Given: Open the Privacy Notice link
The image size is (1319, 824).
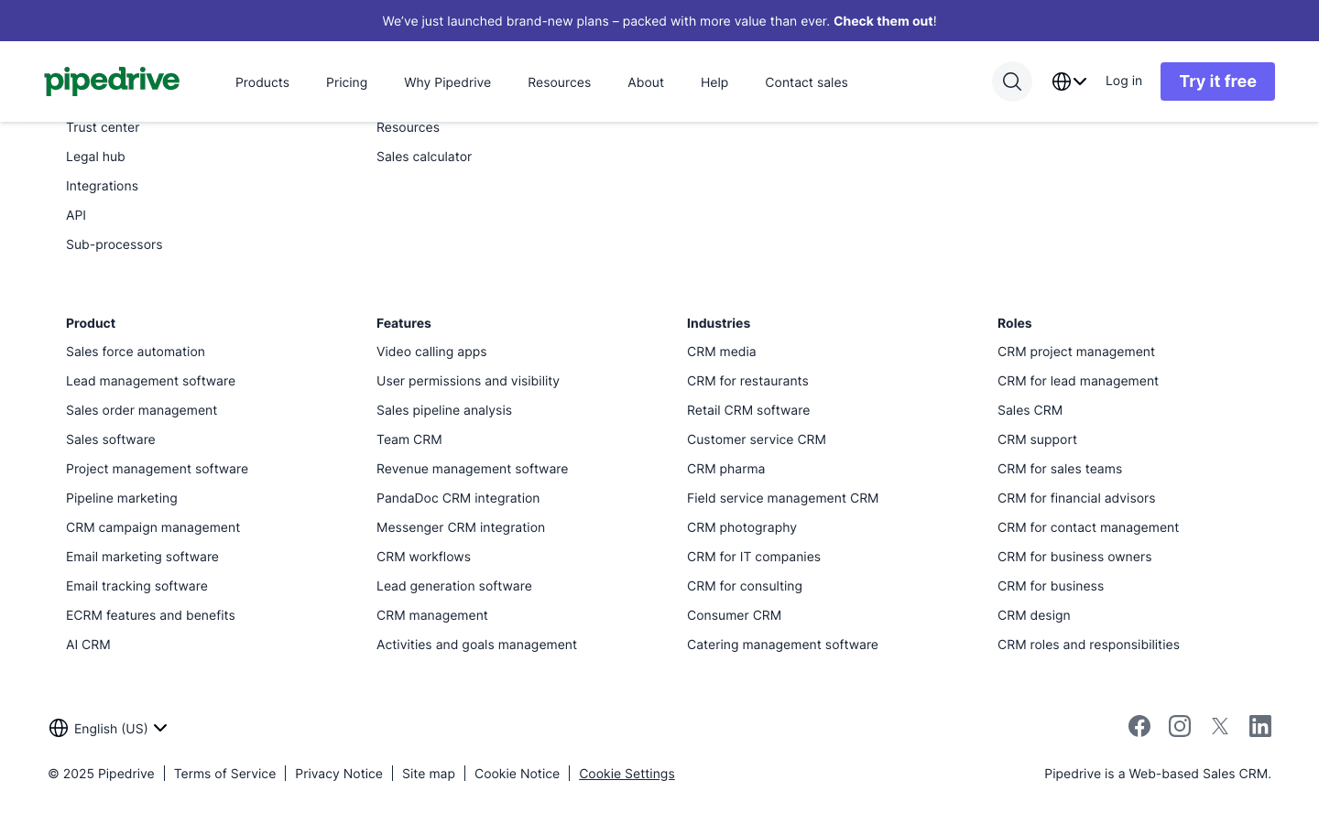Looking at the screenshot, I should click(x=339, y=774).
